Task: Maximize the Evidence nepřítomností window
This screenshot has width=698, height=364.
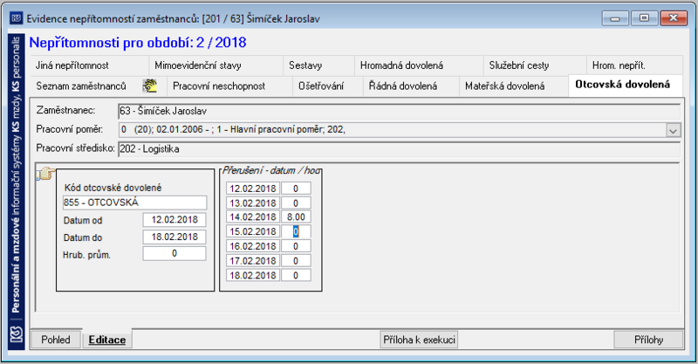Action: [x=644, y=18]
